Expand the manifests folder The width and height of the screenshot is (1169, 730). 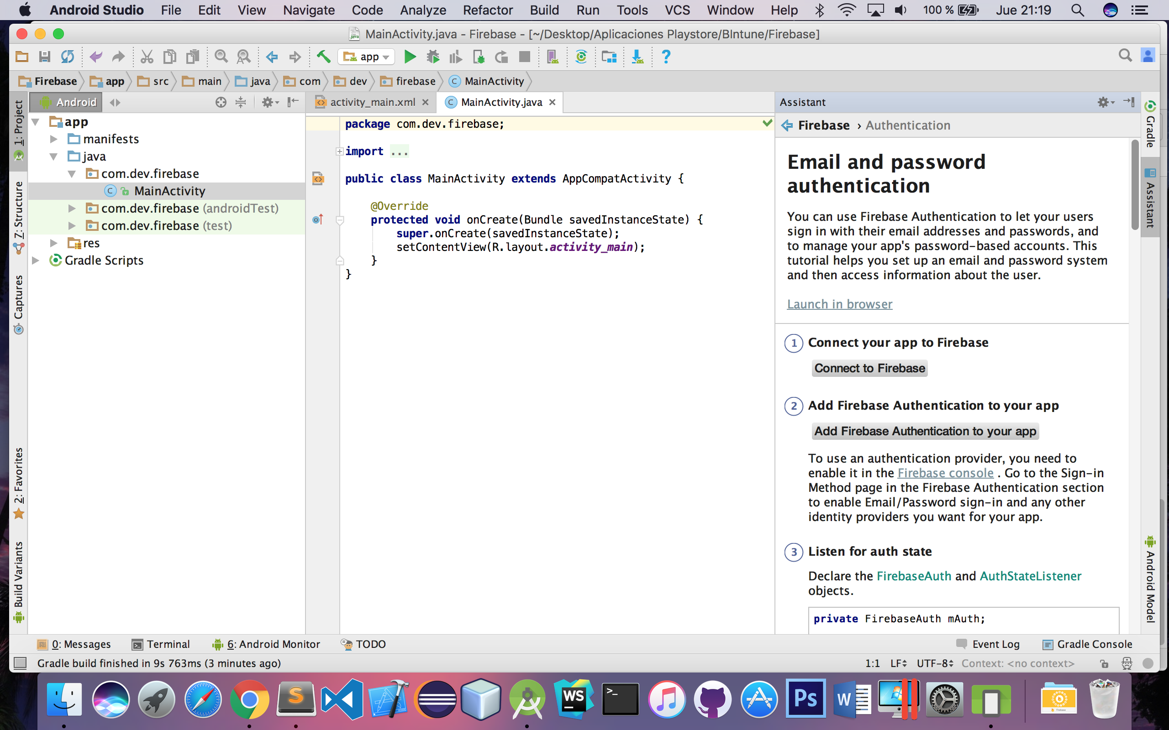(x=53, y=140)
